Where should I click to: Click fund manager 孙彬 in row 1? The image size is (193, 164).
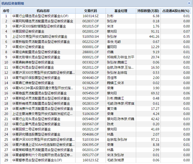(110, 16)
